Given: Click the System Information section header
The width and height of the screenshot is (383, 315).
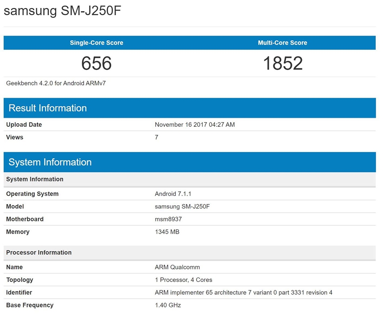Looking at the screenshot, I should click(49, 162).
